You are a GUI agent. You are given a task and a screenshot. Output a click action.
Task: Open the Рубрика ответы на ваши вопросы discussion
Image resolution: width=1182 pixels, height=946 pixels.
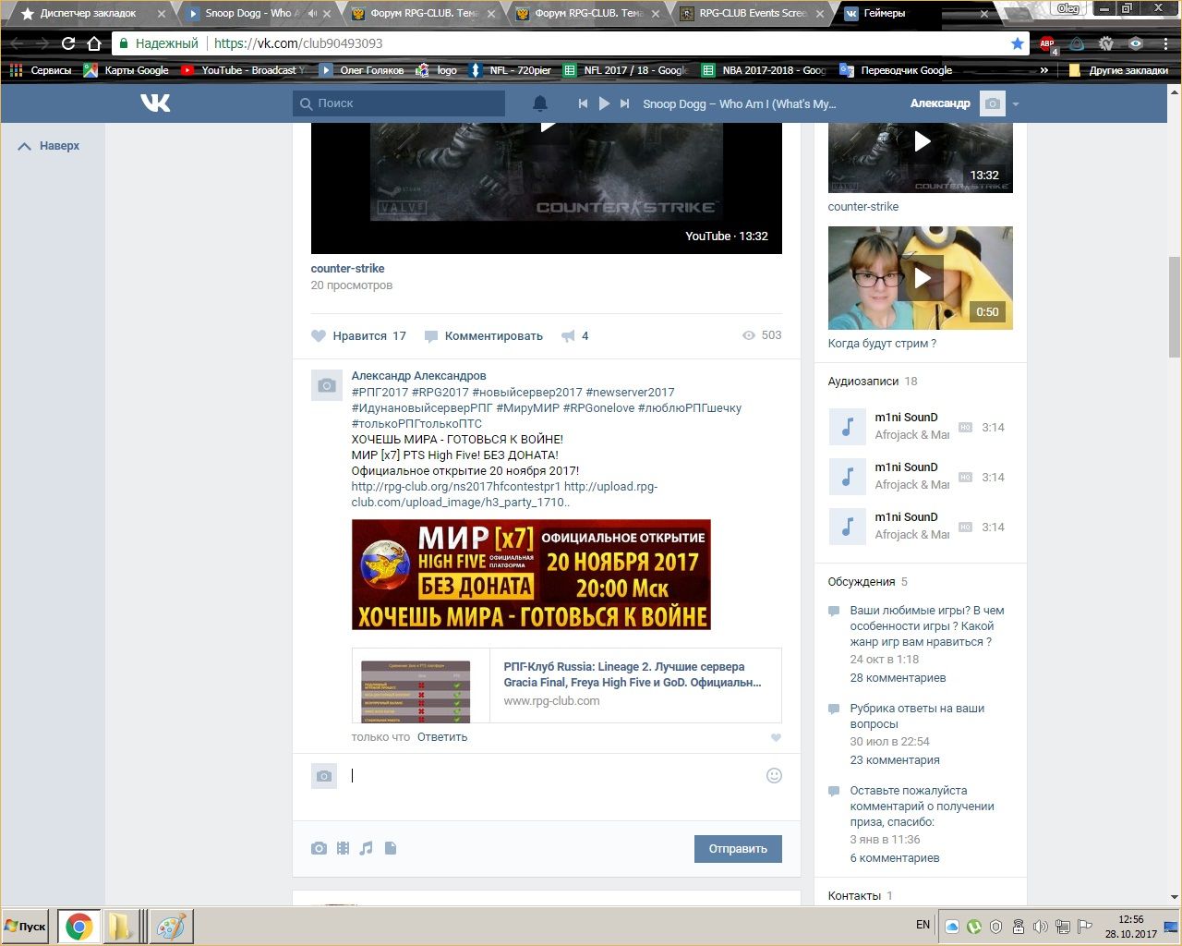pyautogui.click(x=917, y=716)
